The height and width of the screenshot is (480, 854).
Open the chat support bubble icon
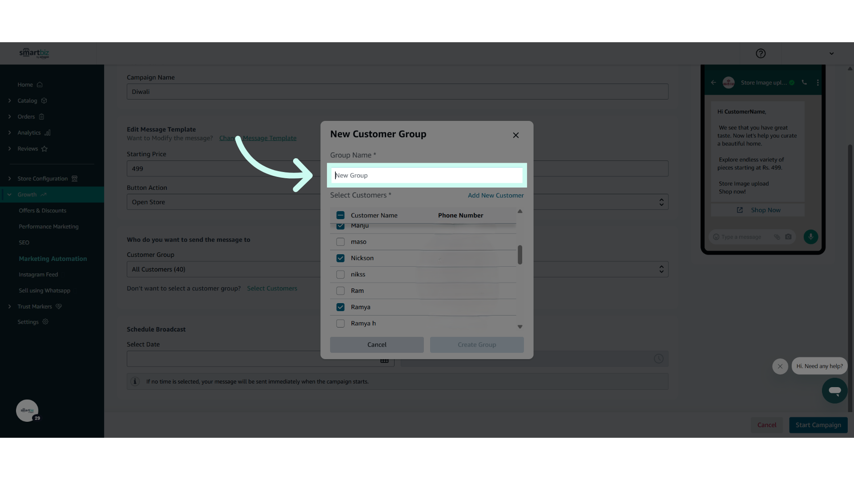pos(834,391)
